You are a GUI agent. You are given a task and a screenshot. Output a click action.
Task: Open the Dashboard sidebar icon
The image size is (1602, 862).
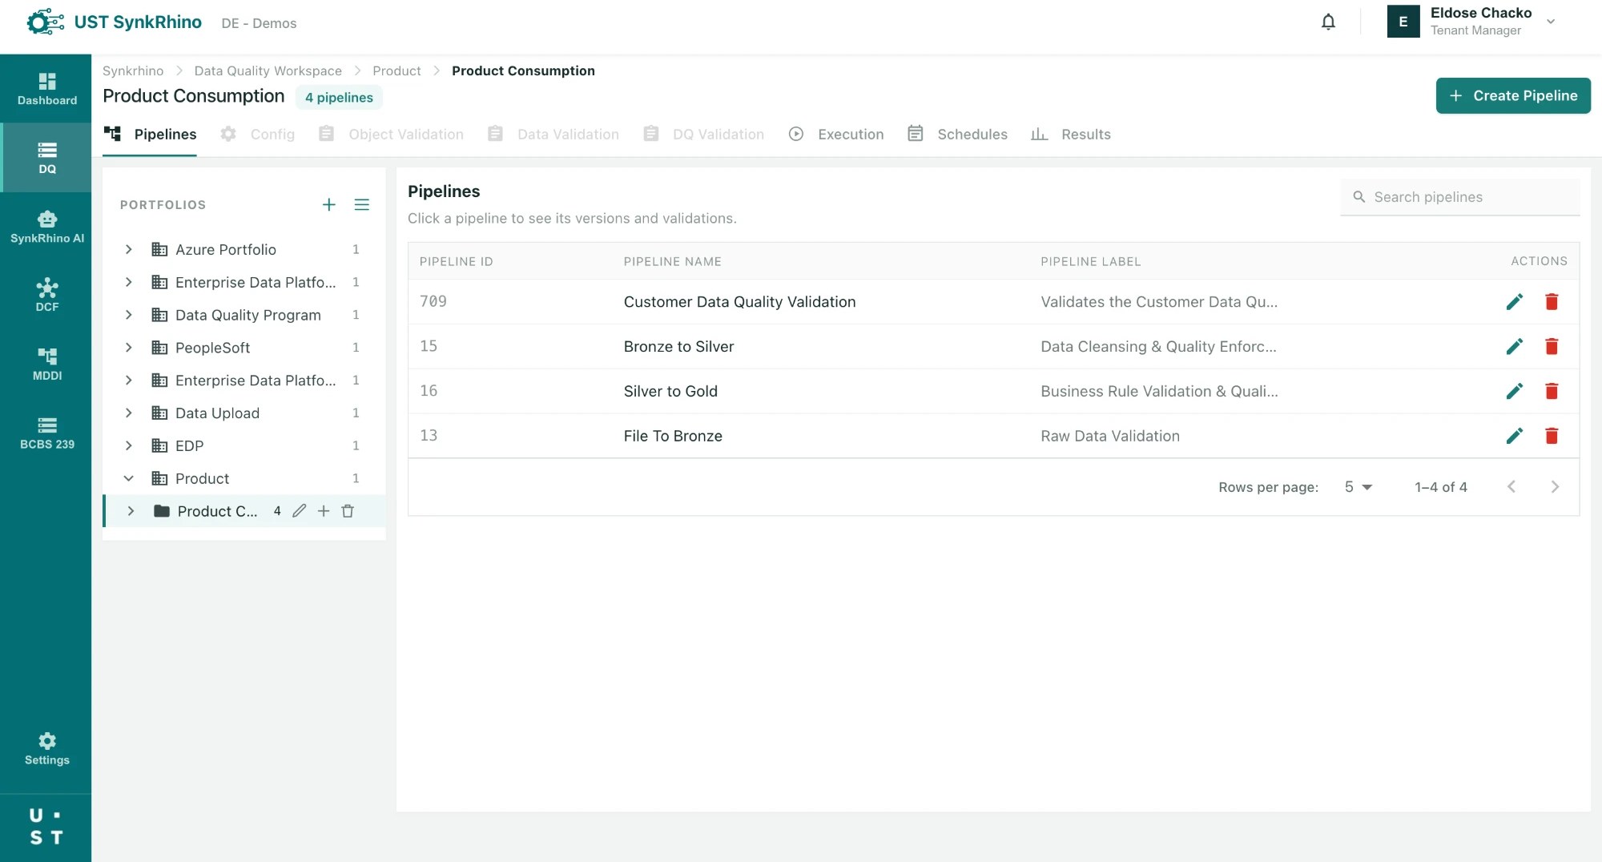[46, 88]
